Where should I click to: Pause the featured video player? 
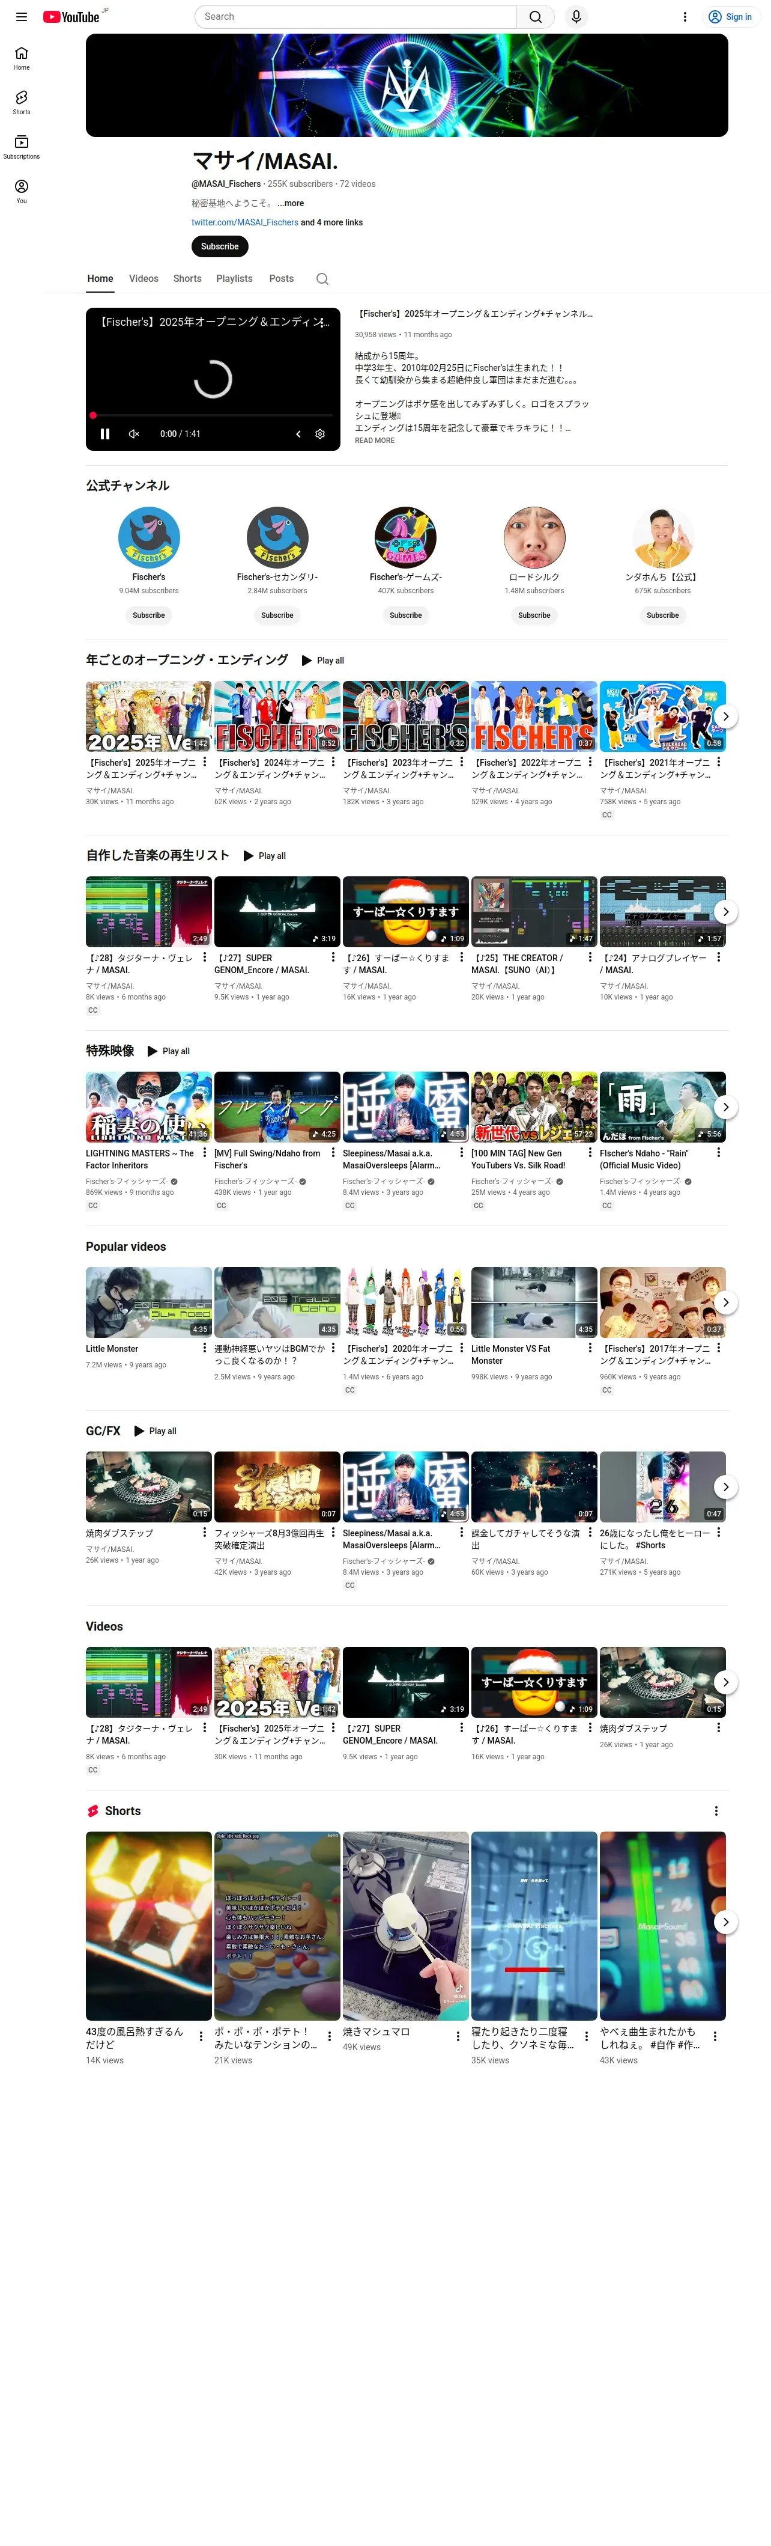(x=104, y=434)
